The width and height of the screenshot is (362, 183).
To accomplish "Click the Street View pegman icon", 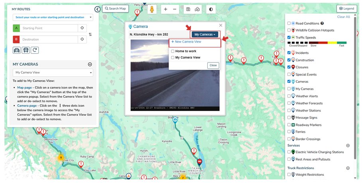I will (152, 9).
